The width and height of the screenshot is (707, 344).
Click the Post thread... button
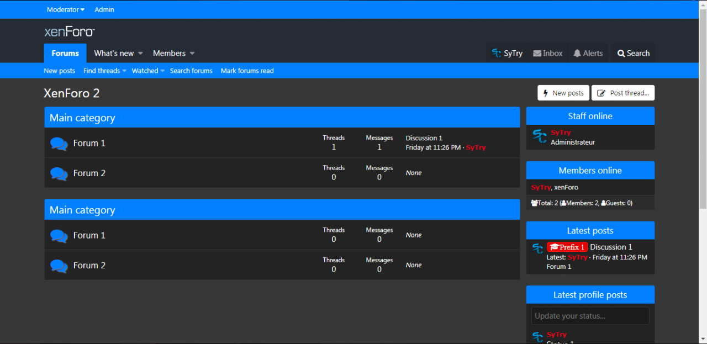(623, 93)
